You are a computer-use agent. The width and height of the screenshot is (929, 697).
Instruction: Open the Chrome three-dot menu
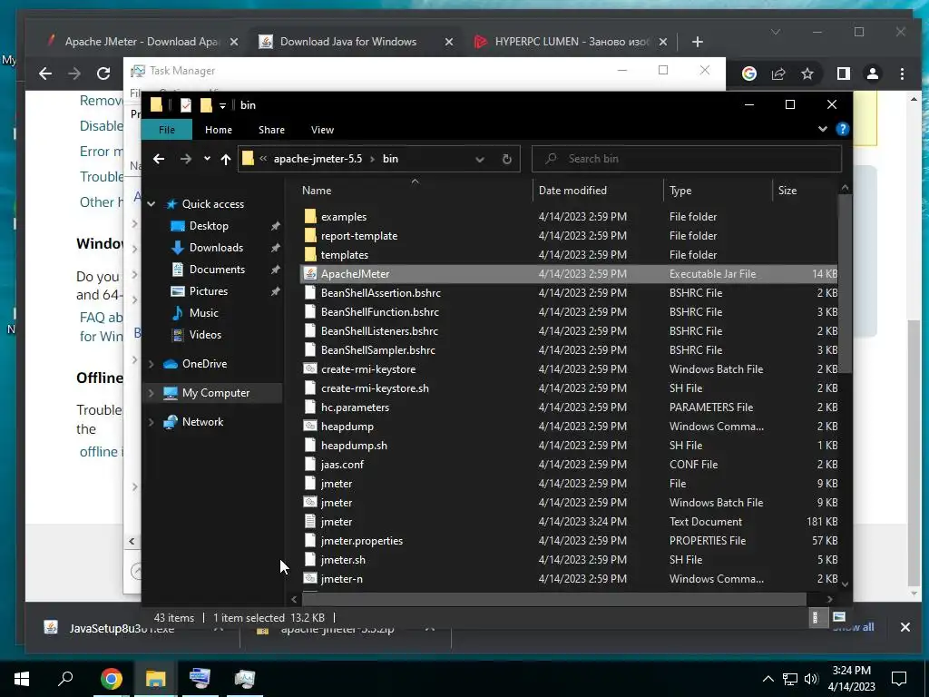pyautogui.click(x=902, y=74)
